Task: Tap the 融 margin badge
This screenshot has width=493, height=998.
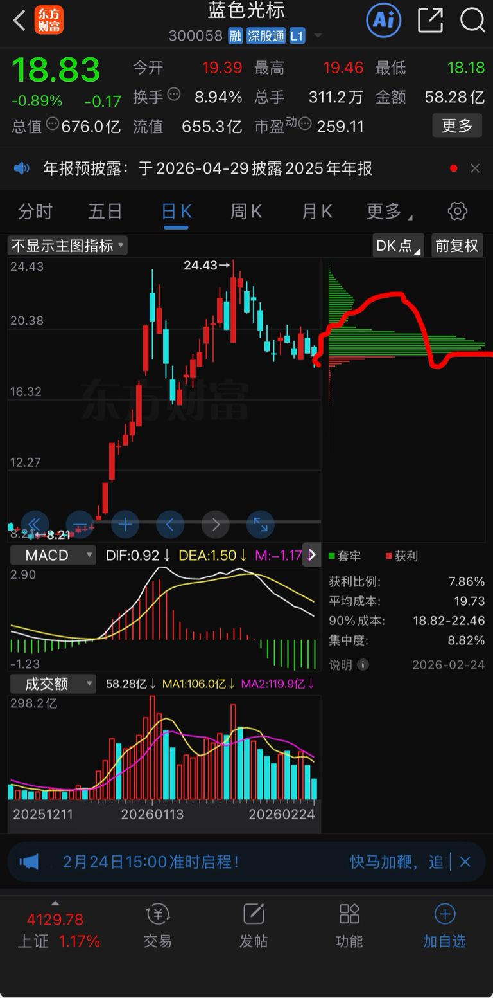Action: [235, 36]
